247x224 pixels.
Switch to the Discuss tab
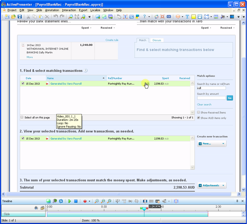click(157, 40)
